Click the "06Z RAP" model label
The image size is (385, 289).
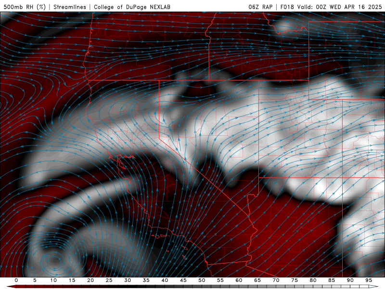pos(260,7)
